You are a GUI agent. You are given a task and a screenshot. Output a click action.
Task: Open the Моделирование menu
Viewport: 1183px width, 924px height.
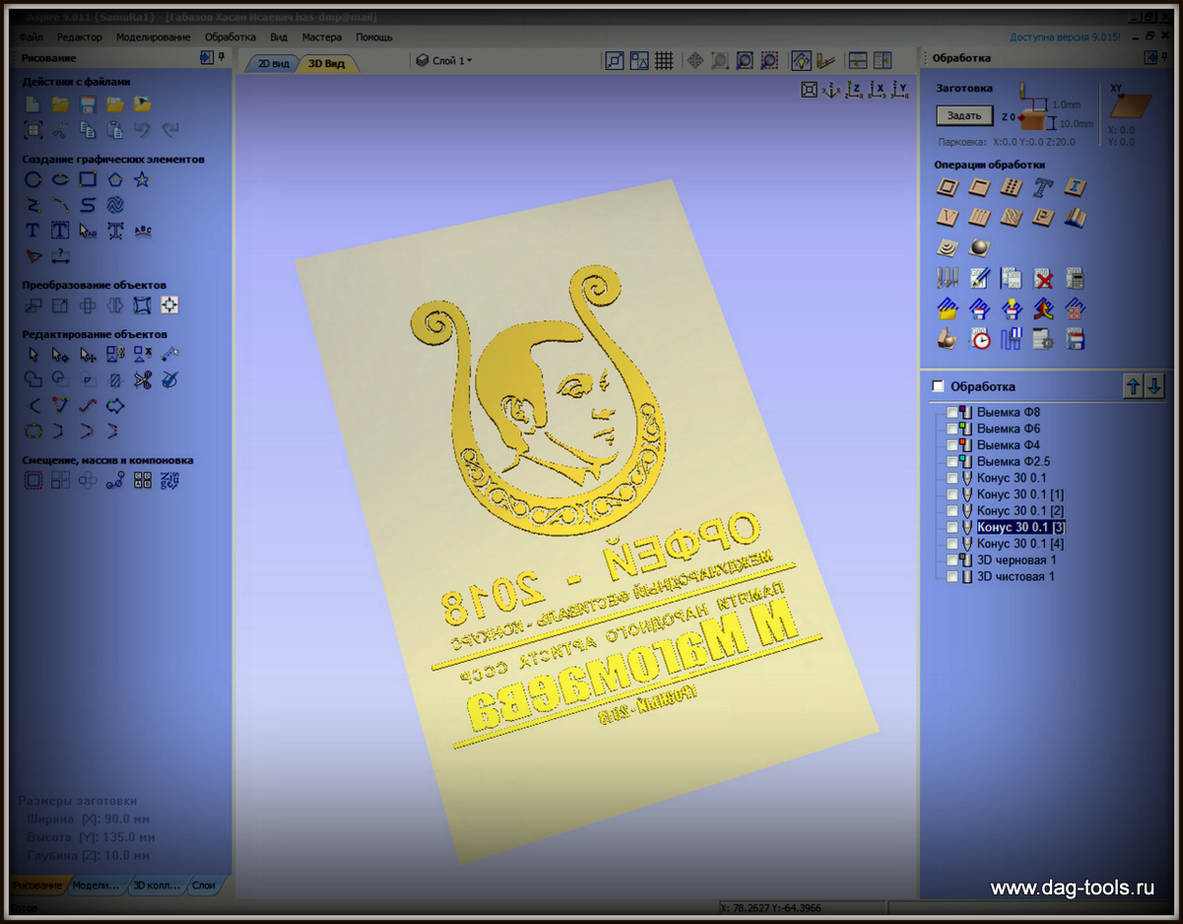point(153,37)
